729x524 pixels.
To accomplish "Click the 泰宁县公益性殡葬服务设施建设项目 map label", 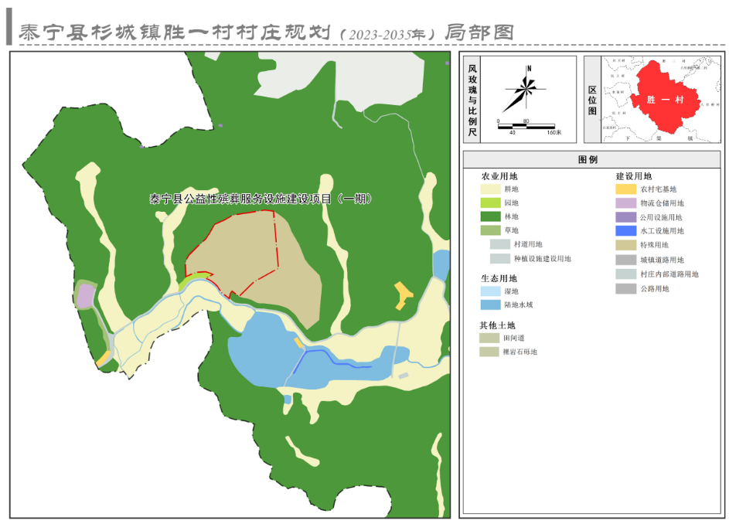I will coord(261,199).
